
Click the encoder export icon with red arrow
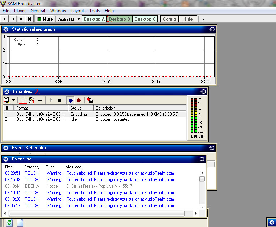point(90,100)
